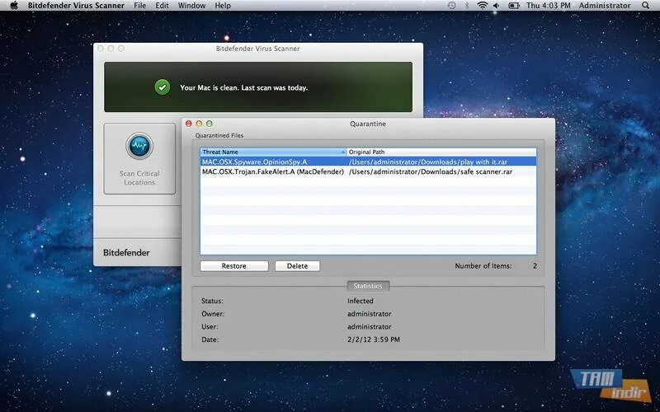Click the Time Machine menu bar icon
This screenshot has width=660, height=412.
click(x=451, y=6)
